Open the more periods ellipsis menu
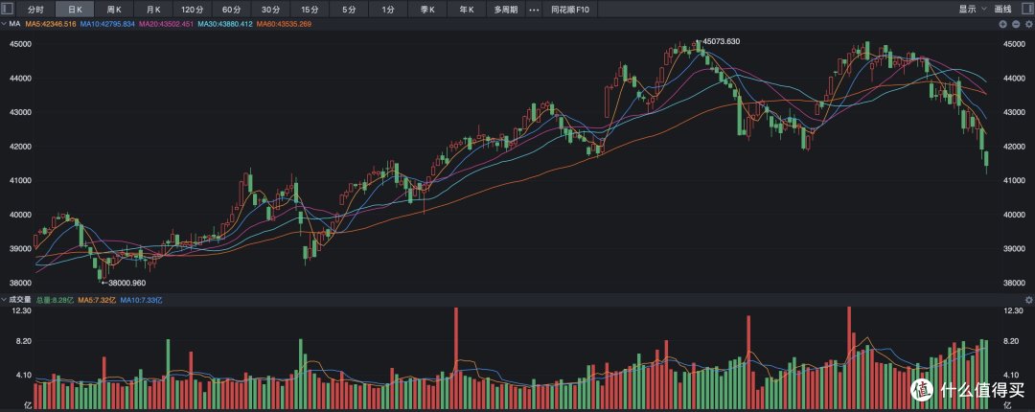Image resolution: width=1035 pixels, height=412 pixels. pyautogui.click(x=535, y=10)
